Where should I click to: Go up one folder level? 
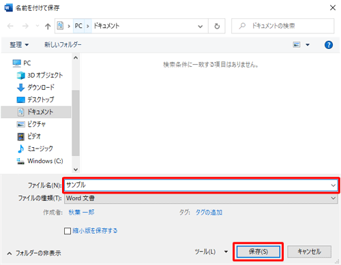click(48, 27)
